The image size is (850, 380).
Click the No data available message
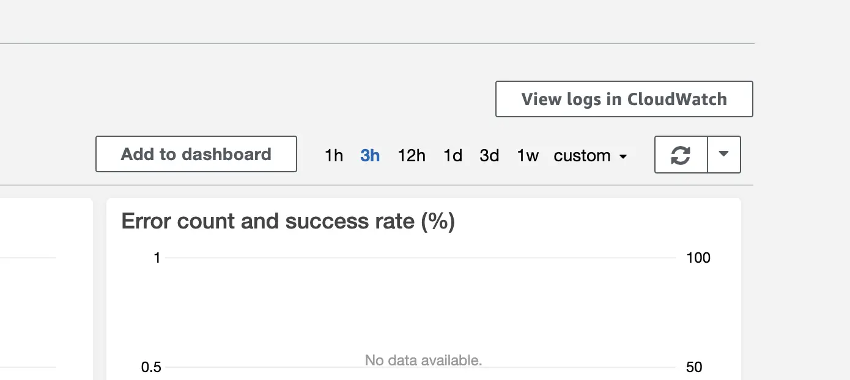[423, 360]
